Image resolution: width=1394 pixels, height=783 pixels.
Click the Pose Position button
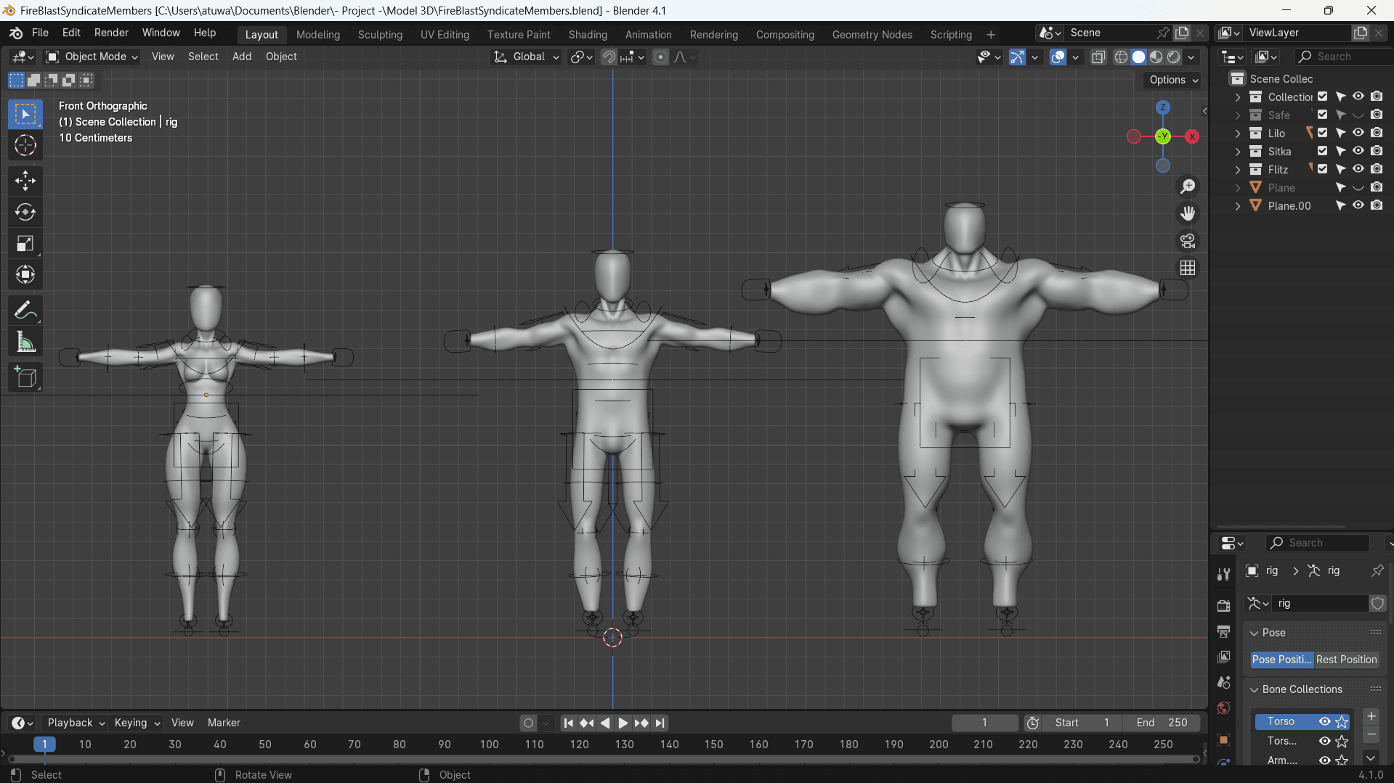click(1281, 660)
